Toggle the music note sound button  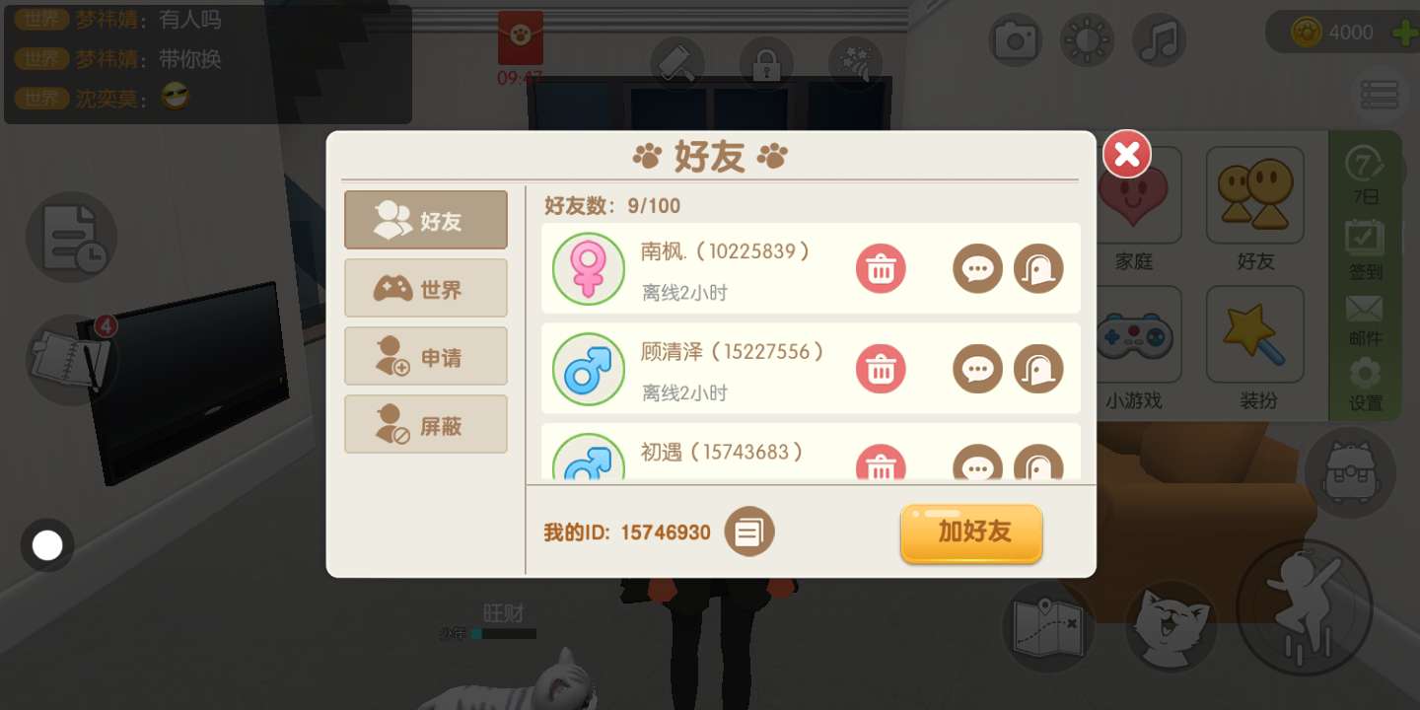(x=1159, y=40)
